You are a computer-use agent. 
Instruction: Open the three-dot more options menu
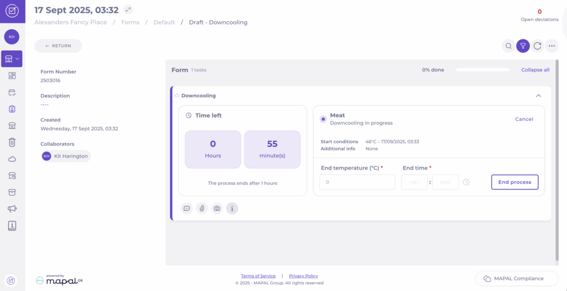click(551, 46)
